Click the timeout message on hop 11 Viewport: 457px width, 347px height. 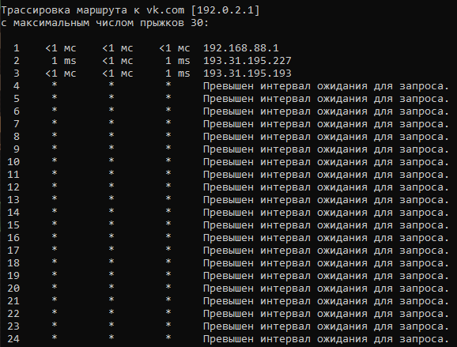click(326, 175)
